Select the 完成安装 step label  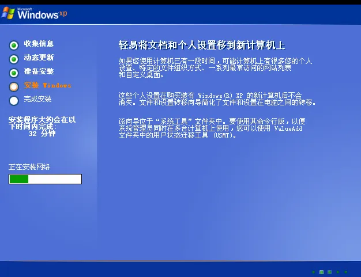(x=37, y=99)
